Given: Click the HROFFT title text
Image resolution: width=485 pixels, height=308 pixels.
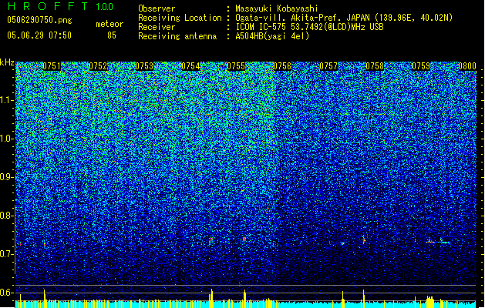Looking at the screenshot, I should [48, 6].
